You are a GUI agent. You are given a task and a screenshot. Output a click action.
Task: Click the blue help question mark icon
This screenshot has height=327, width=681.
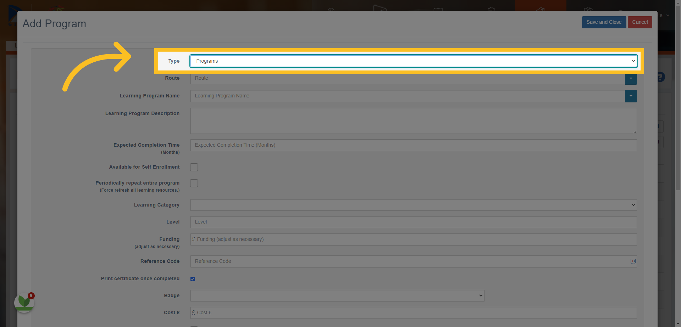pyautogui.click(x=661, y=77)
